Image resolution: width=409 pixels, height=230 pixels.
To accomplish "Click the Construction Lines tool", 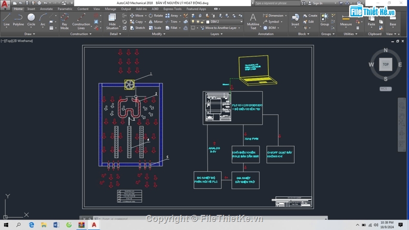I will coord(81,22).
